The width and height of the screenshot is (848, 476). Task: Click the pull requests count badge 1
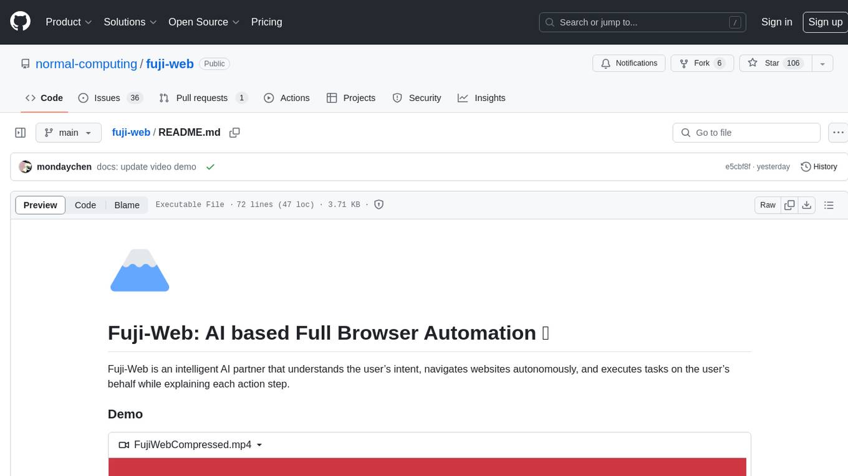point(242,98)
